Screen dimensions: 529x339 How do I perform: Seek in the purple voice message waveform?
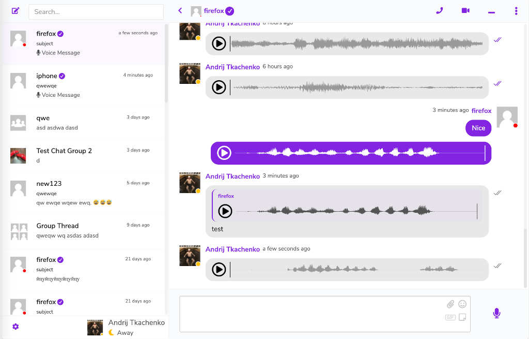point(360,153)
